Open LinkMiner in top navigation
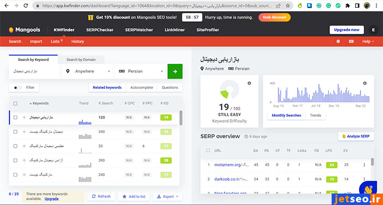383x205 pixels. tap(175, 29)
